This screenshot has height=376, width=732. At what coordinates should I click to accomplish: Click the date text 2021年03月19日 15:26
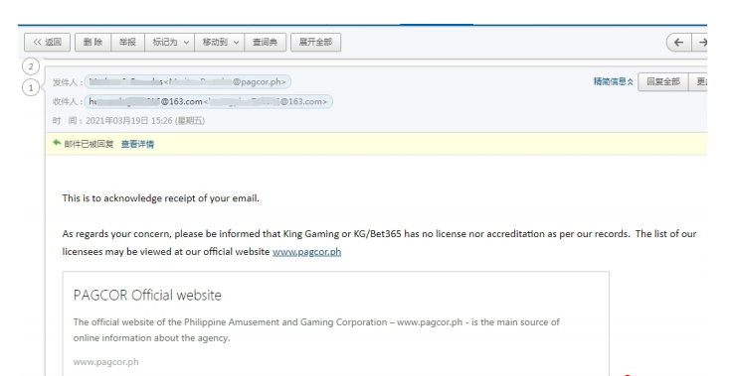point(145,121)
